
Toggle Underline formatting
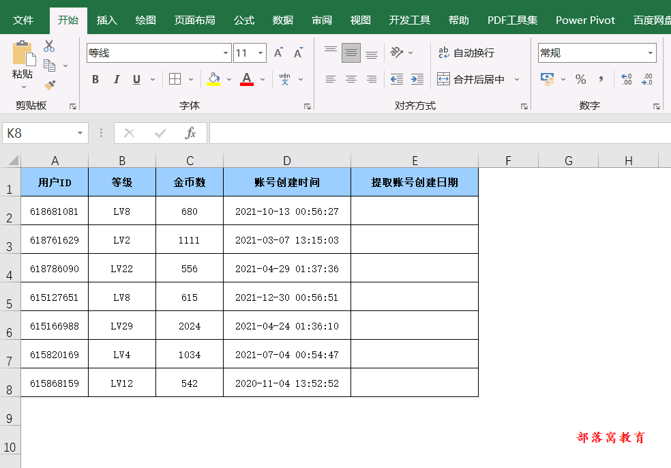pos(136,79)
